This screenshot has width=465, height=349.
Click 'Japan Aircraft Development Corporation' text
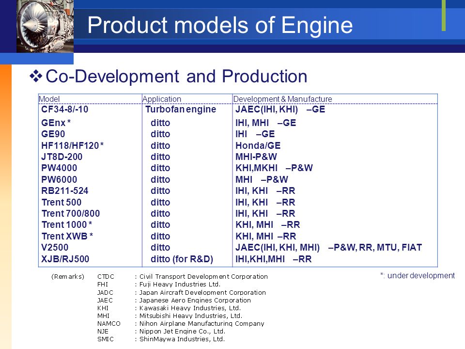[202, 293]
